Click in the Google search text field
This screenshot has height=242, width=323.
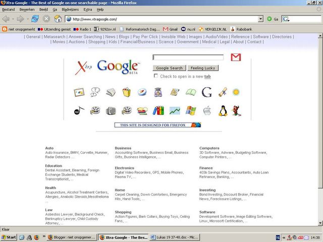click(188, 57)
